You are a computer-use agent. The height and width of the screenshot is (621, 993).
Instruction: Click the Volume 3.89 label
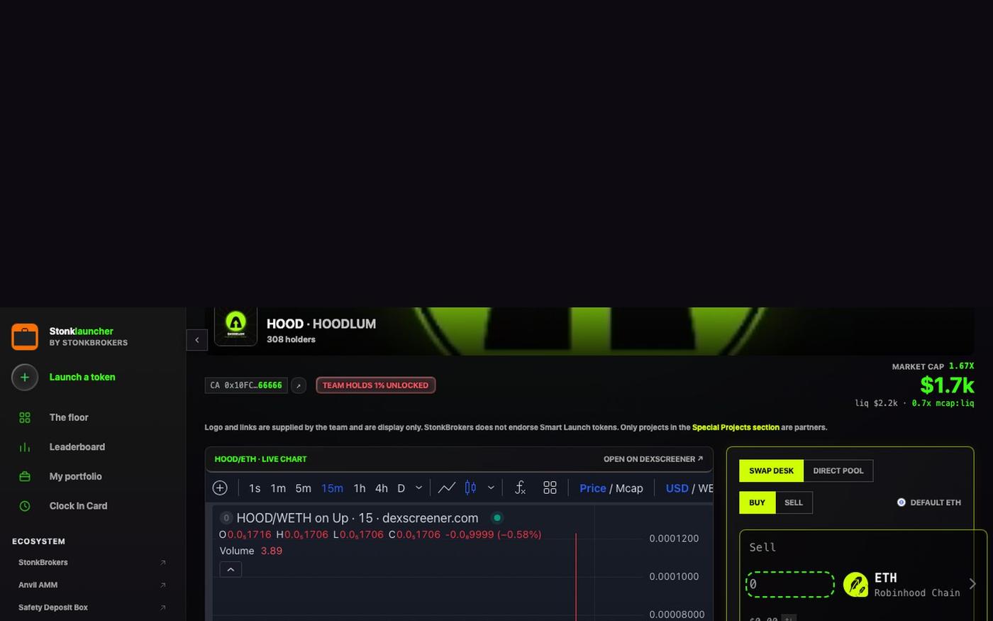tap(251, 551)
